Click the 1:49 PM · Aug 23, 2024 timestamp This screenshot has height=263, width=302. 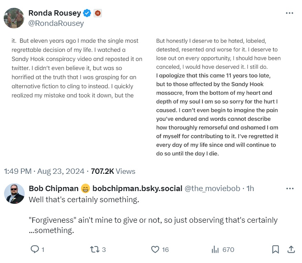44,171
